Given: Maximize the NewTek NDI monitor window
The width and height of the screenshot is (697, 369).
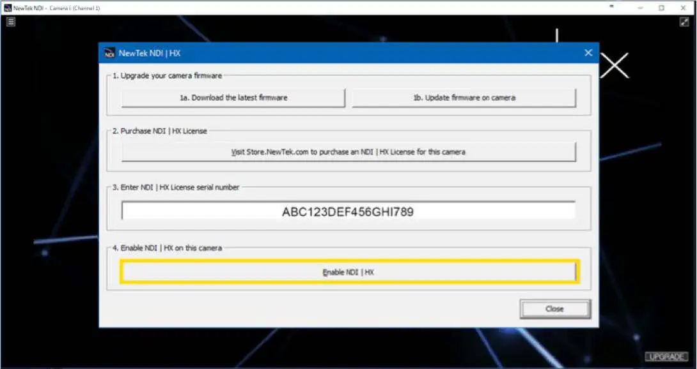Looking at the screenshot, I should point(661,8).
